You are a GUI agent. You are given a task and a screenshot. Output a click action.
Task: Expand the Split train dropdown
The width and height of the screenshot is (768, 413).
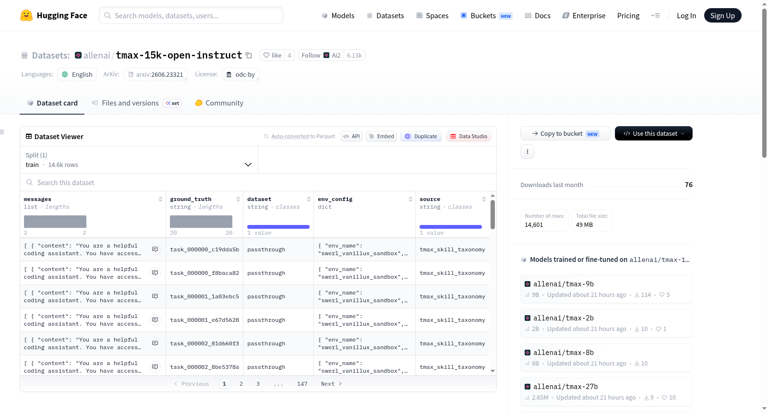(x=139, y=160)
